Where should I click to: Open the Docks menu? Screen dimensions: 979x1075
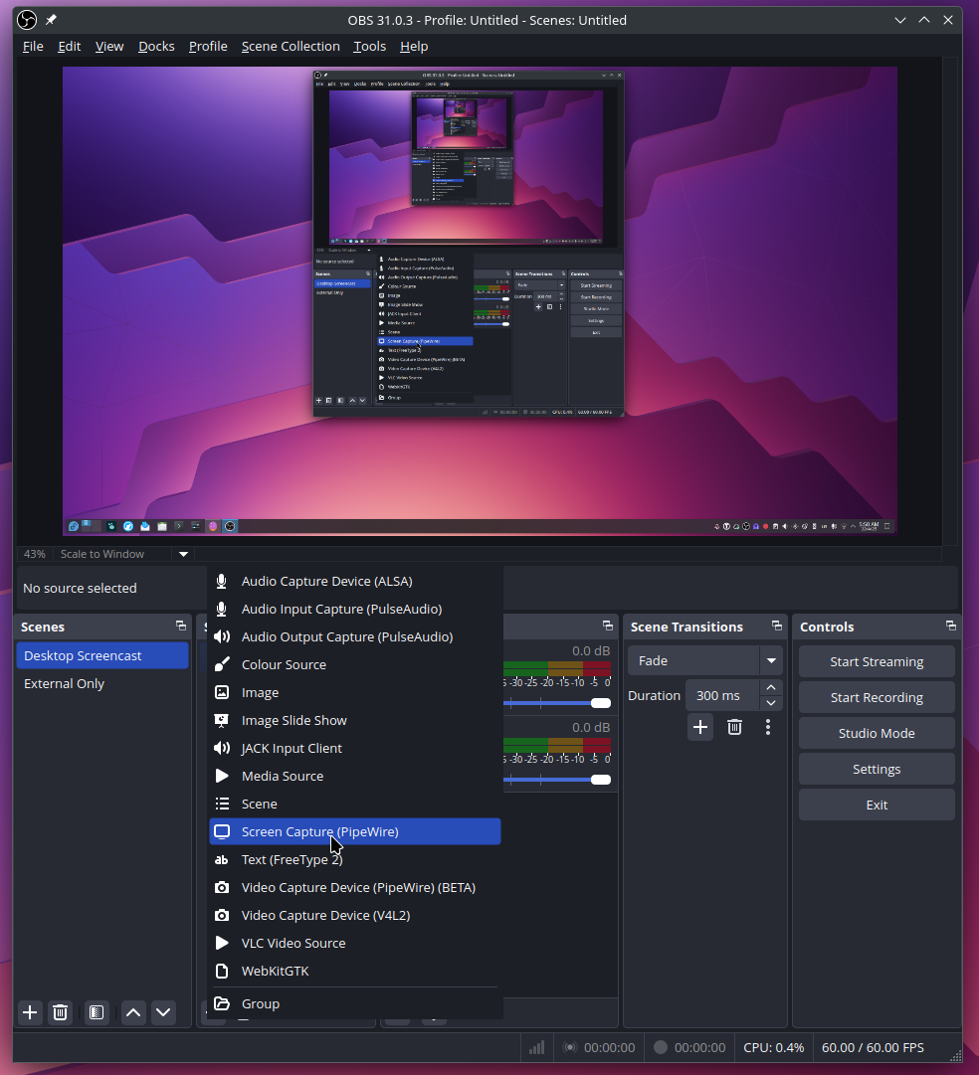click(156, 46)
